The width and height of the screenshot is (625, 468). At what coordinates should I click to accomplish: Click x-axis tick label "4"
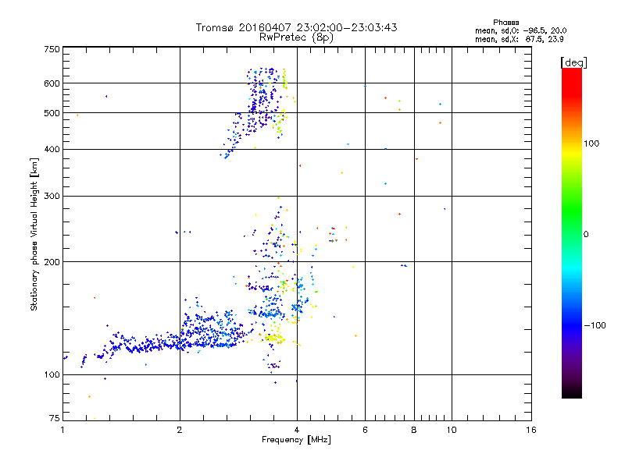click(x=297, y=430)
